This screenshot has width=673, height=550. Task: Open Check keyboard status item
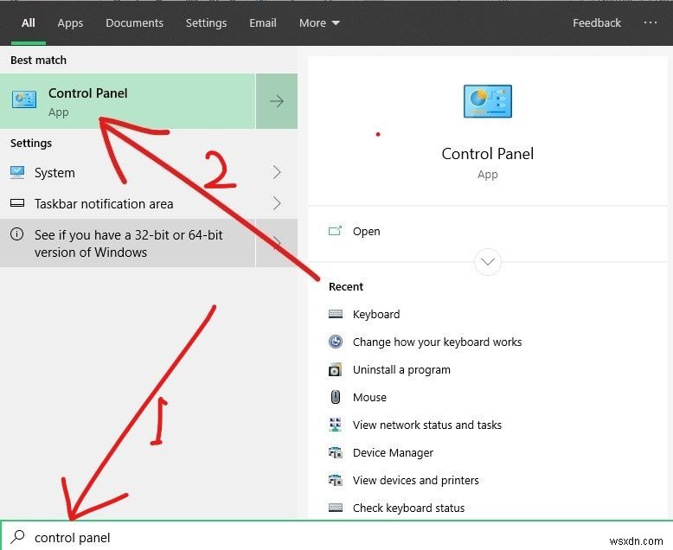(408, 508)
